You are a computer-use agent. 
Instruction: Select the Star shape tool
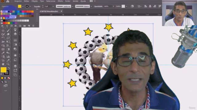pyautogui.click(x=3, y=31)
